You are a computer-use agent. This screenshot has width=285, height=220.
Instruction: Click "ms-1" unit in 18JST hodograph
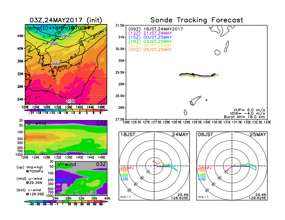click(x=126, y=197)
